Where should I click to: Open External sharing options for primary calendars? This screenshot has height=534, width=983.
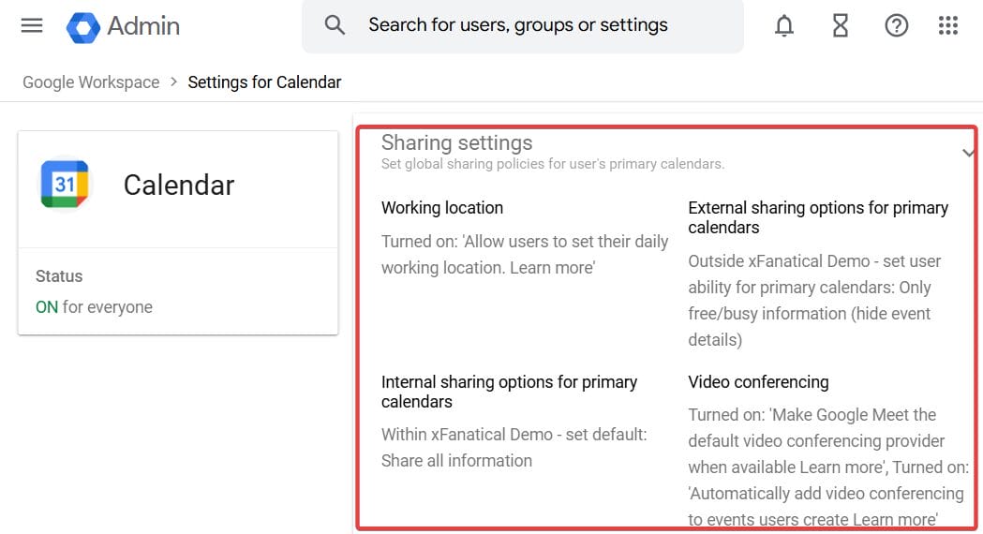[818, 217]
